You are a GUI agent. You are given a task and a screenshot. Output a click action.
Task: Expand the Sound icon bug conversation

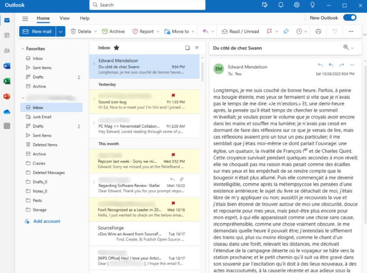pos(94,99)
